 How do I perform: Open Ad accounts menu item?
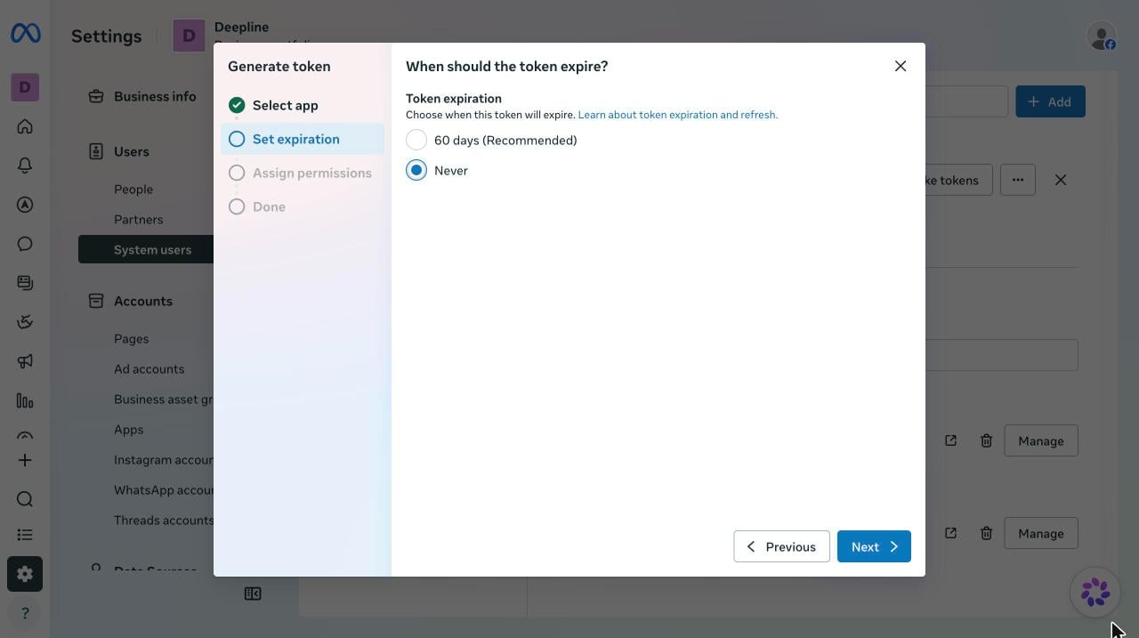tap(149, 368)
